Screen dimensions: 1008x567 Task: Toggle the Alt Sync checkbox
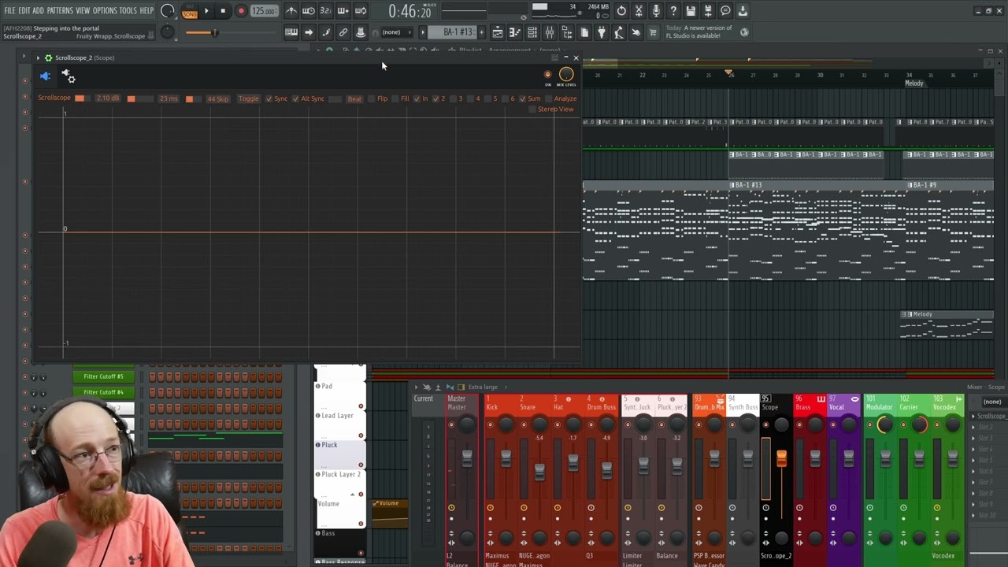(295, 98)
